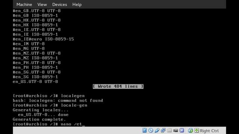The image size is (239, 134).
Task: Click the '#en_SG ISO-8859-1' line
Action: tap(35, 77)
